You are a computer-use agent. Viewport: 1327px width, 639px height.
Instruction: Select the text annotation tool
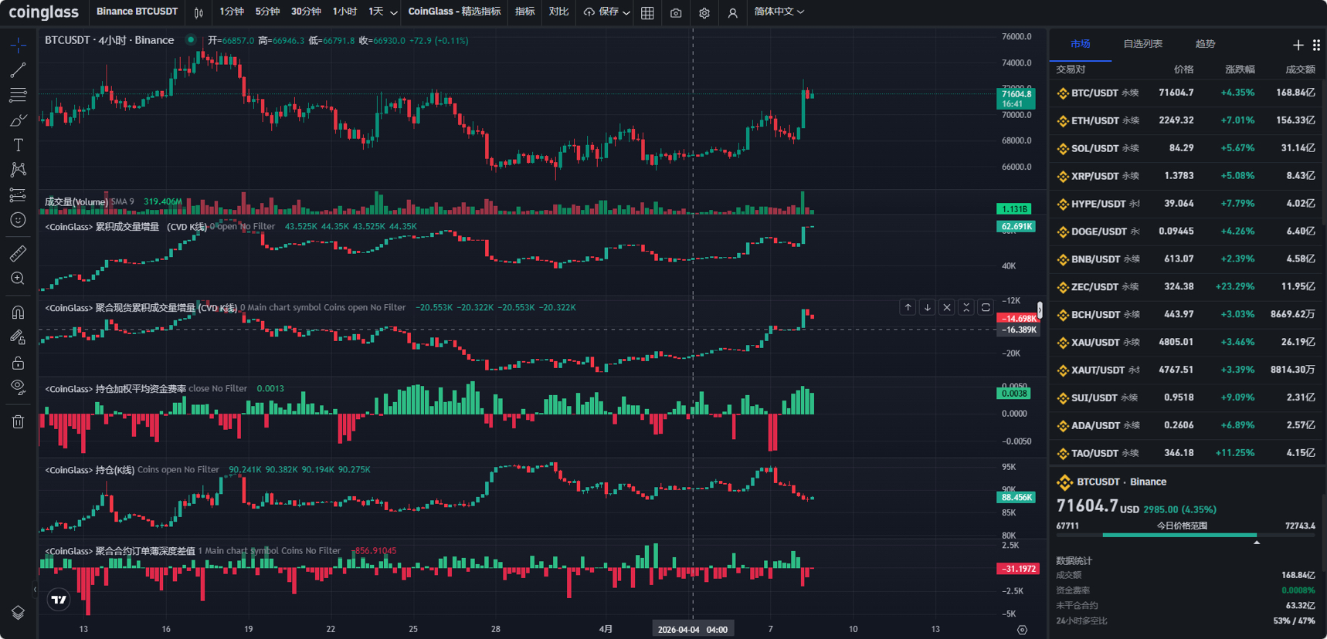pyautogui.click(x=18, y=145)
